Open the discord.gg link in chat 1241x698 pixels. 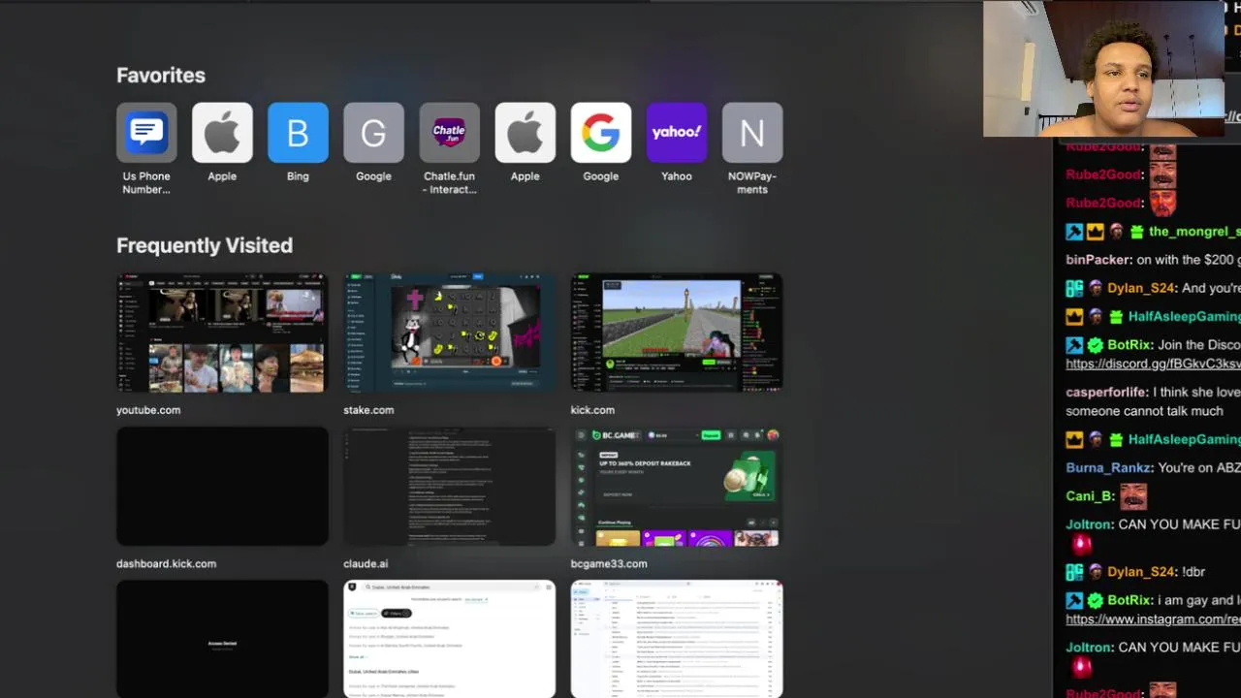click(1153, 364)
